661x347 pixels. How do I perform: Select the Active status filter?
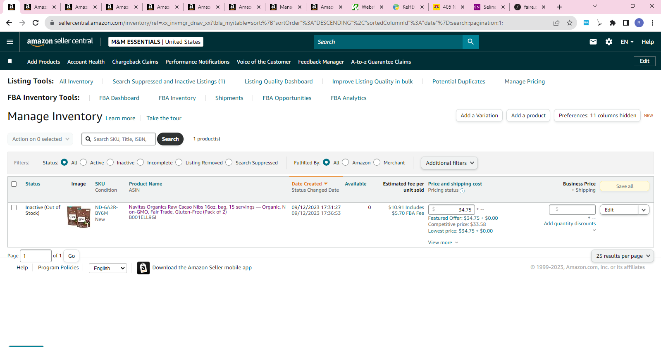(x=84, y=162)
